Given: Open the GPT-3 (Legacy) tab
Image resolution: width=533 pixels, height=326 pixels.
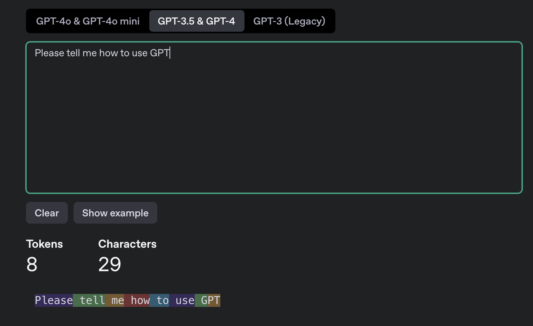Looking at the screenshot, I should pyautogui.click(x=289, y=21).
